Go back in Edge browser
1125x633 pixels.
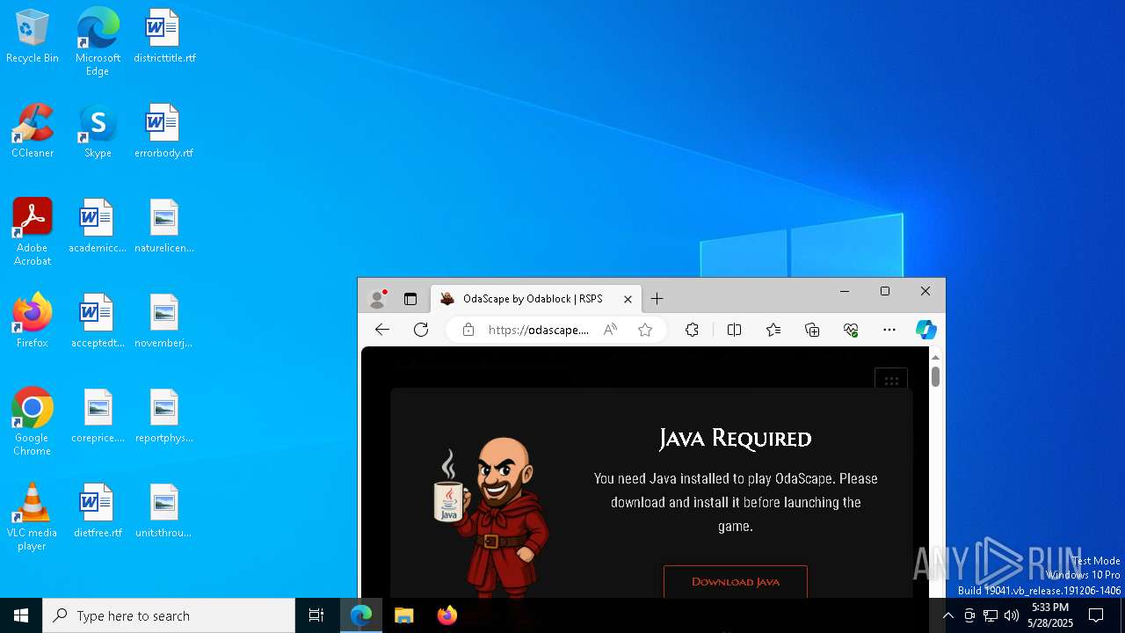point(381,330)
